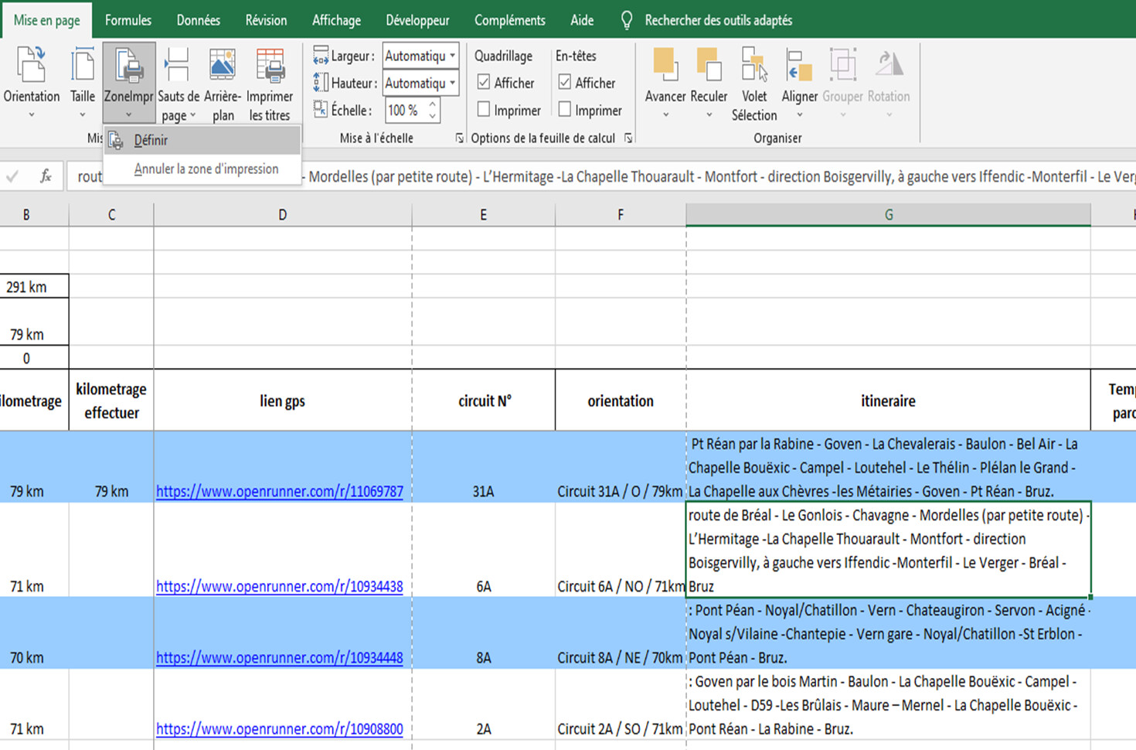The image size is (1136, 750).
Task: Open openrunner link ending 11069787
Action: coord(280,491)
